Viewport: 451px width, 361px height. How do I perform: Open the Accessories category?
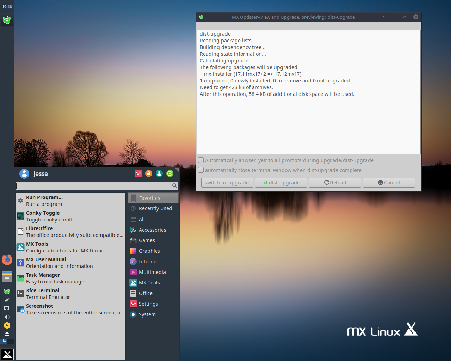pos(153,230)
